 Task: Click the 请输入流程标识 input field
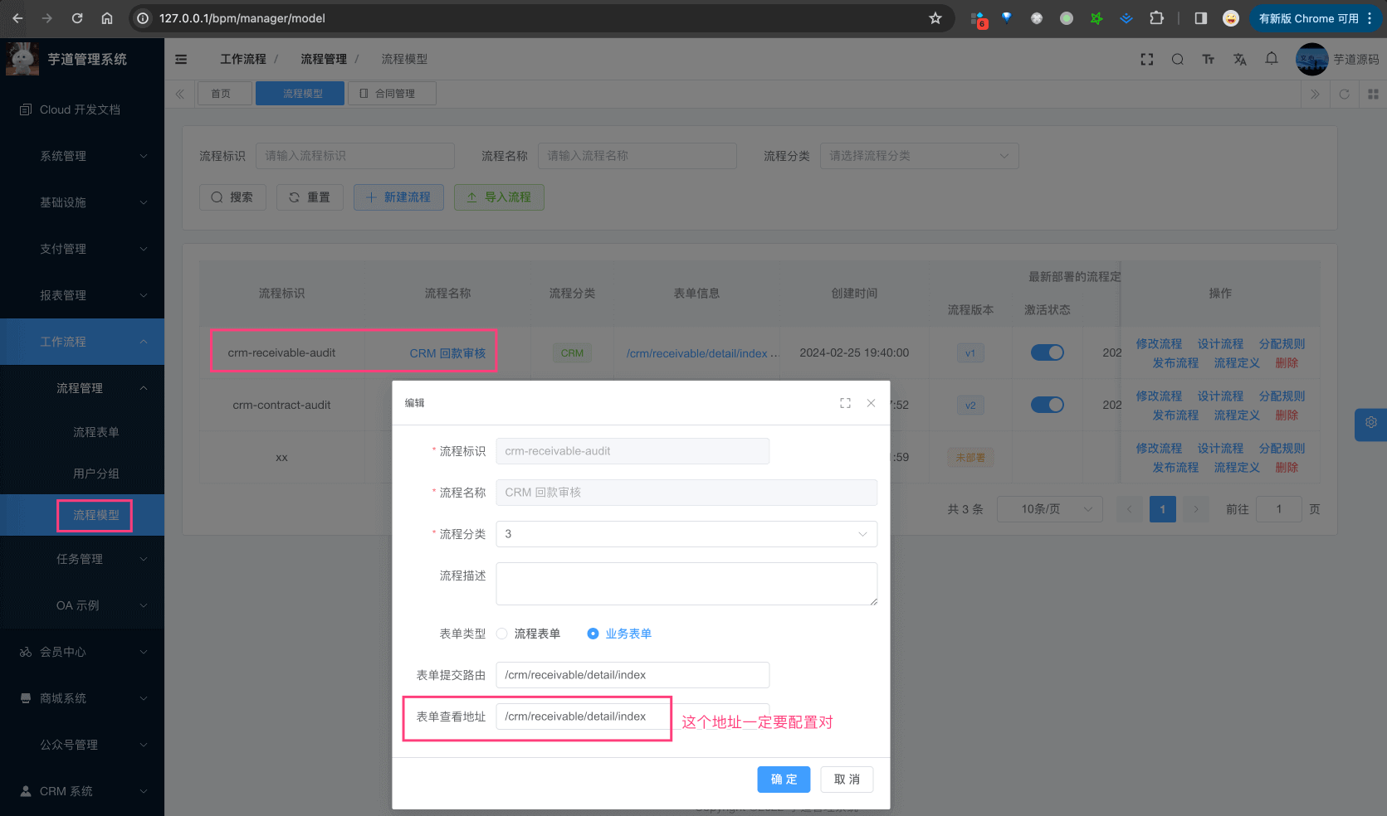point(355,156)
